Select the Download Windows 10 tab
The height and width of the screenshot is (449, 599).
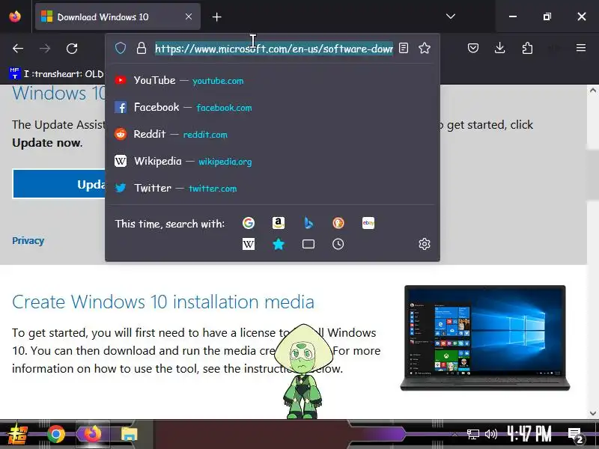tap(118, 16)
